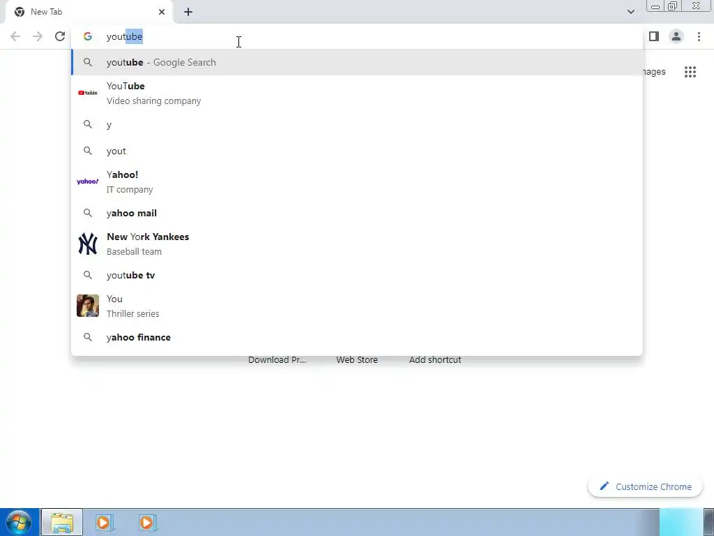Click the Google icon in the address bar

88,36
